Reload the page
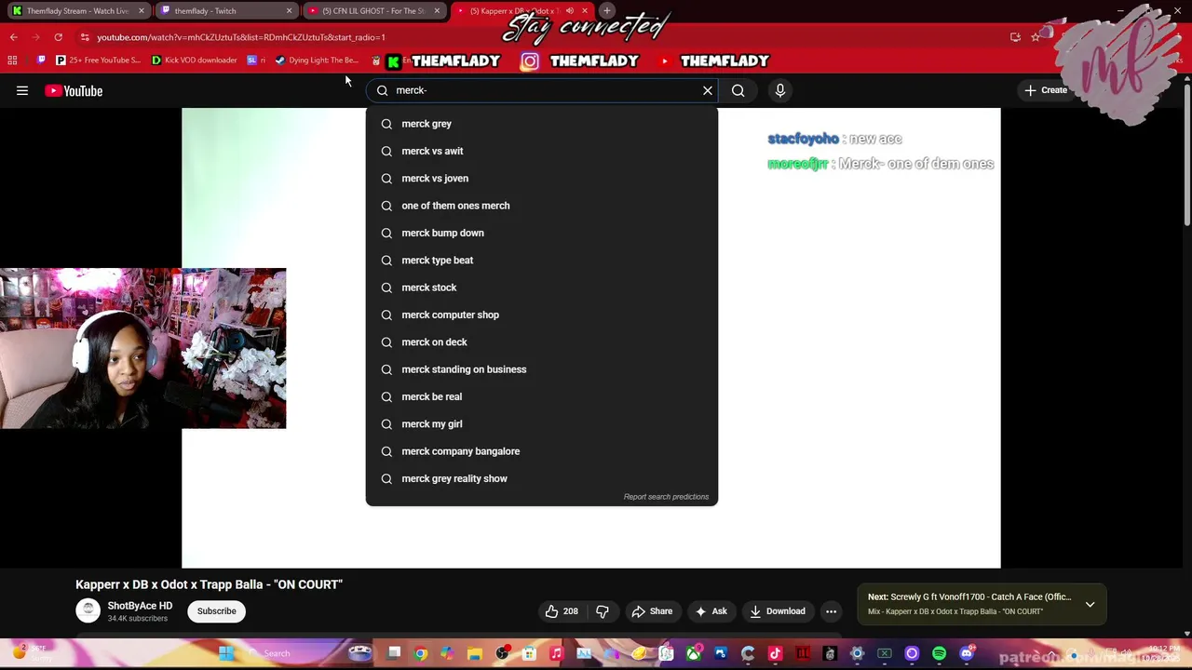This screenshot has width=1192, height=670. click(58, 37)
